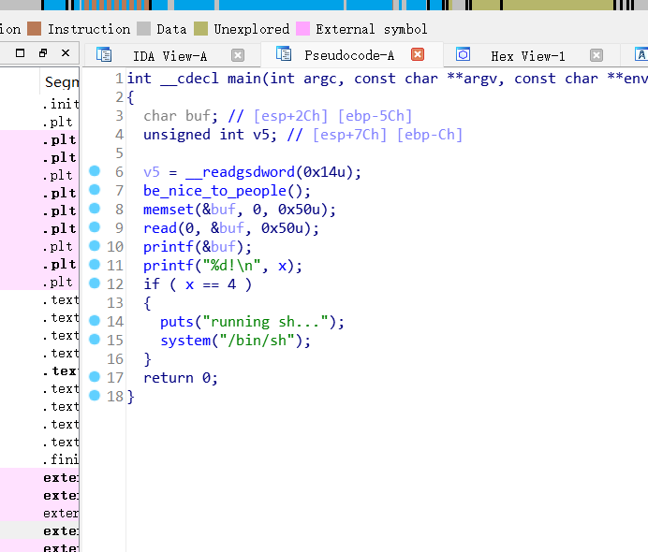Click the Hex View-1 hexagon icon
The width and height of the screenshot is (648, 552).
(x=463, y=54)
